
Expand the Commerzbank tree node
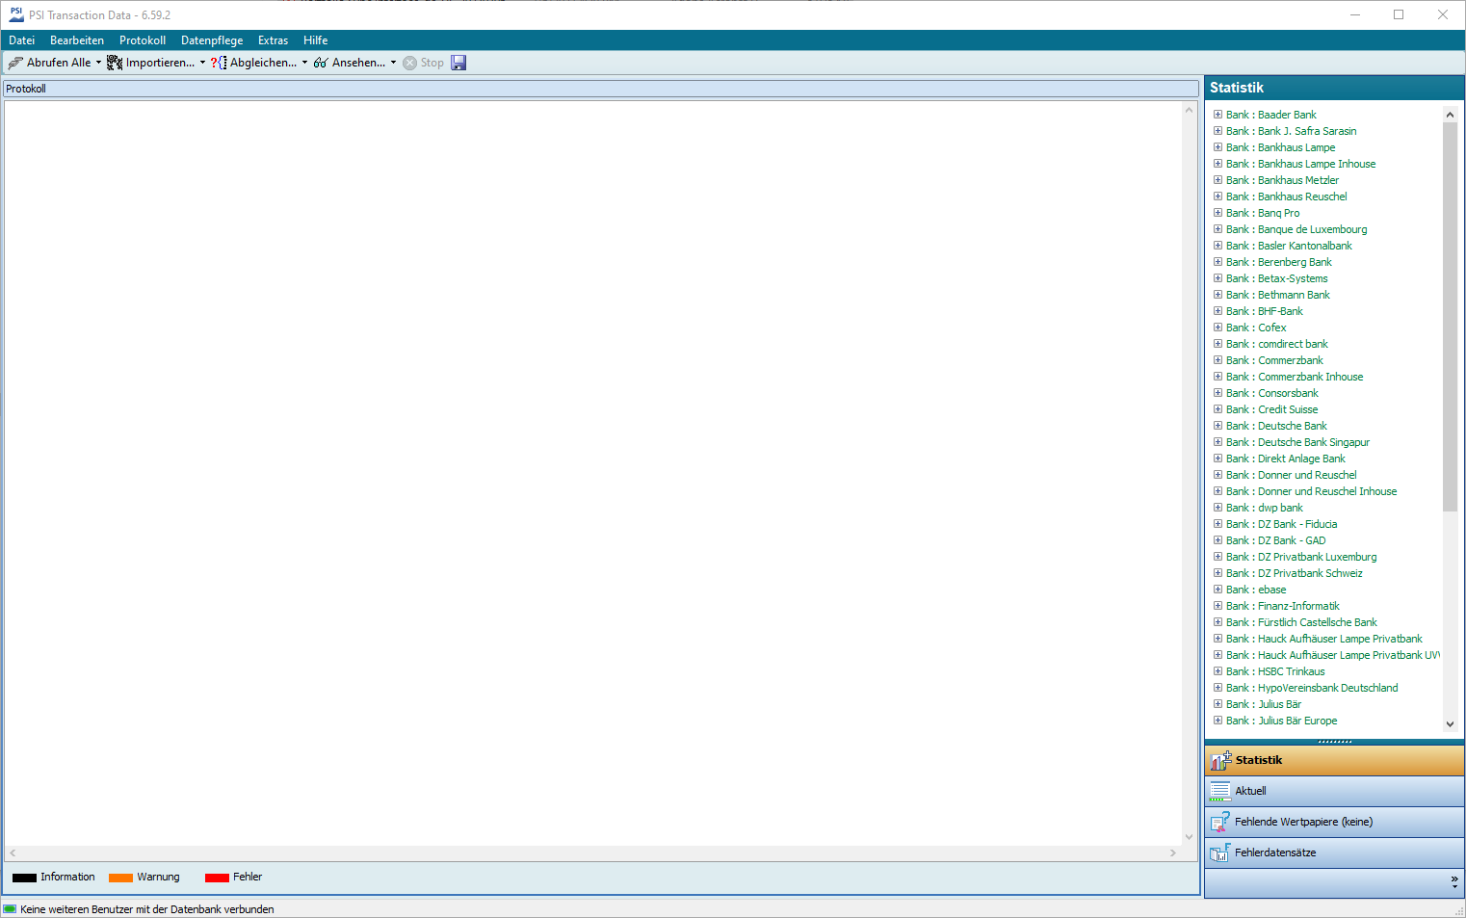[1217, 360]
